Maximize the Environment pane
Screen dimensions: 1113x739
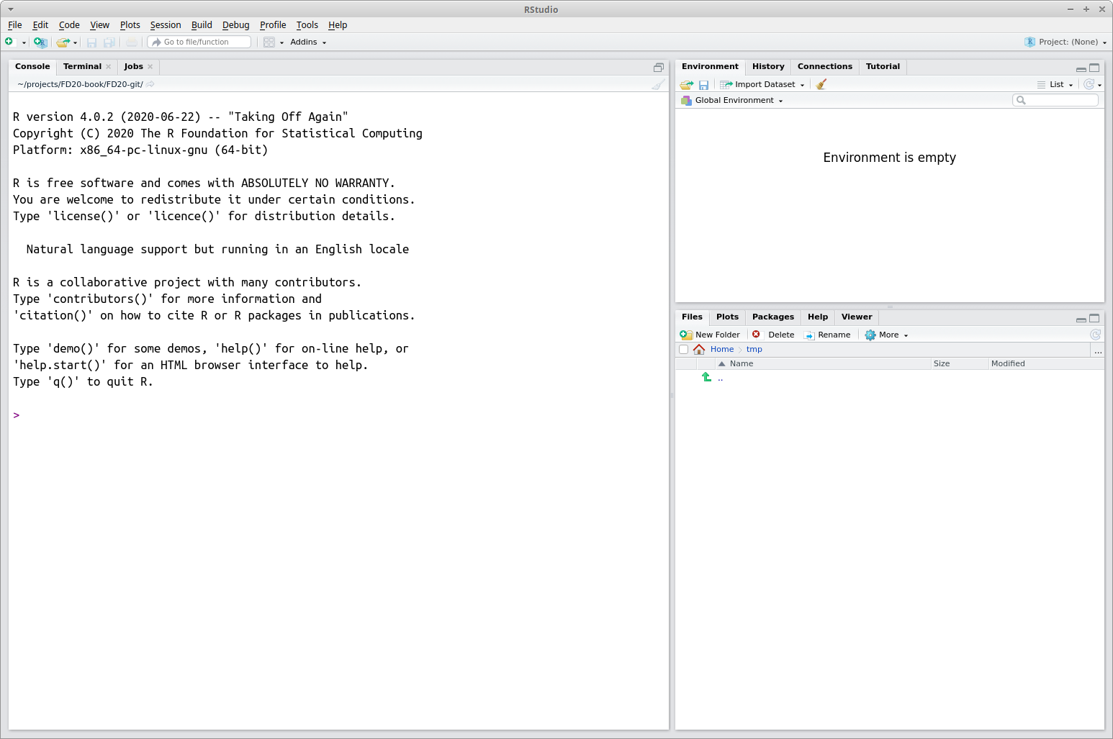(x=1094, y=68)
